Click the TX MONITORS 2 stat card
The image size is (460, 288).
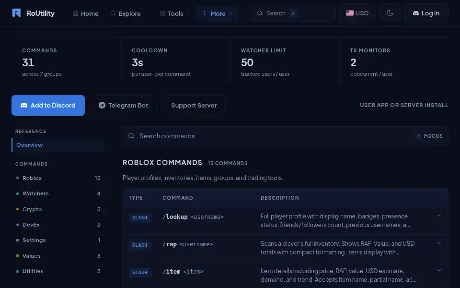(394, 62)
